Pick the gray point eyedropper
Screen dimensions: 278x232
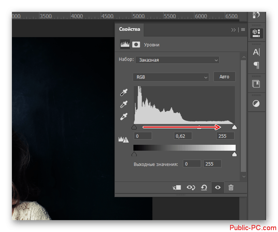coord(124,104)
